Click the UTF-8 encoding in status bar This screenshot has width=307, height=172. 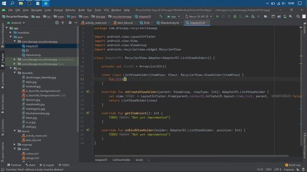click(278, 170)
